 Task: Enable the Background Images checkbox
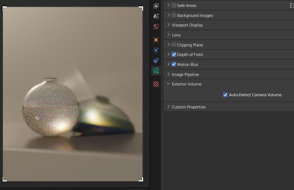(174, 15)
